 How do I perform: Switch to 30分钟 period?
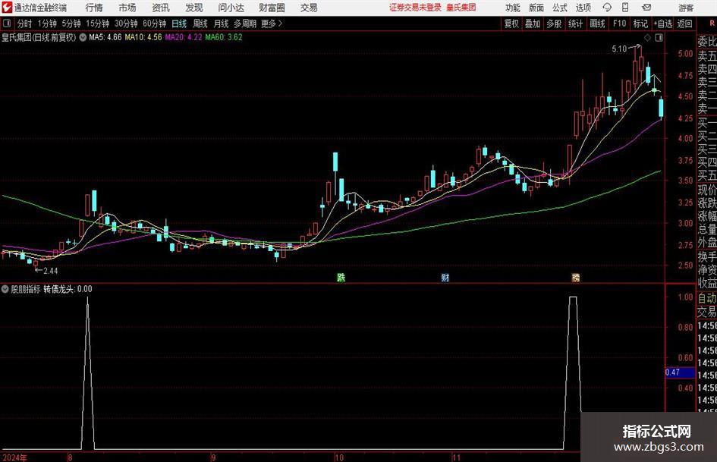(126, 24)
